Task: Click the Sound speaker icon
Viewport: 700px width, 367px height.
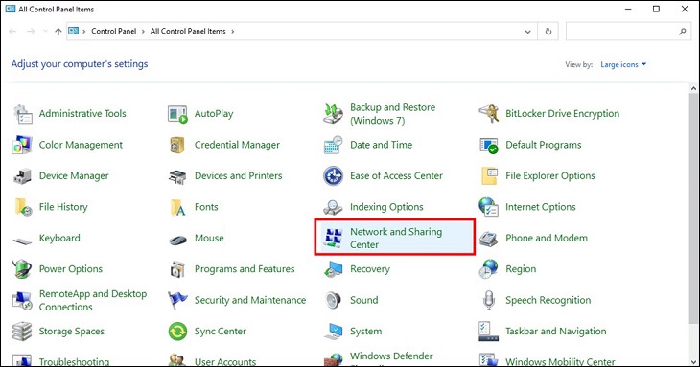Action: [333, 300]
